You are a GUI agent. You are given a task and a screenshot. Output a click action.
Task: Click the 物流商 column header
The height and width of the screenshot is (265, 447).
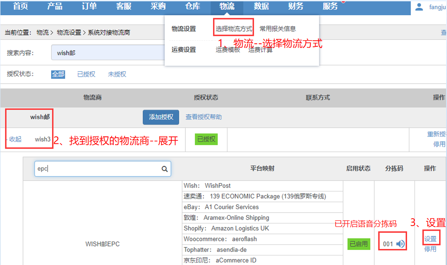[92, 97]
